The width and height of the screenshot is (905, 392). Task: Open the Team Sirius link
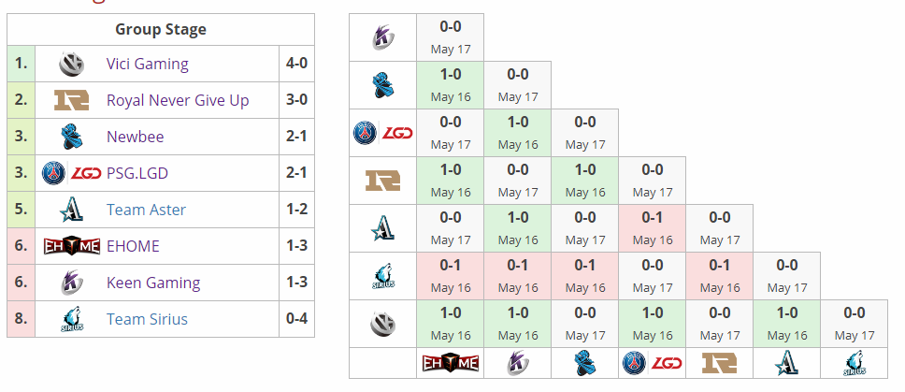tap(147, 319)
